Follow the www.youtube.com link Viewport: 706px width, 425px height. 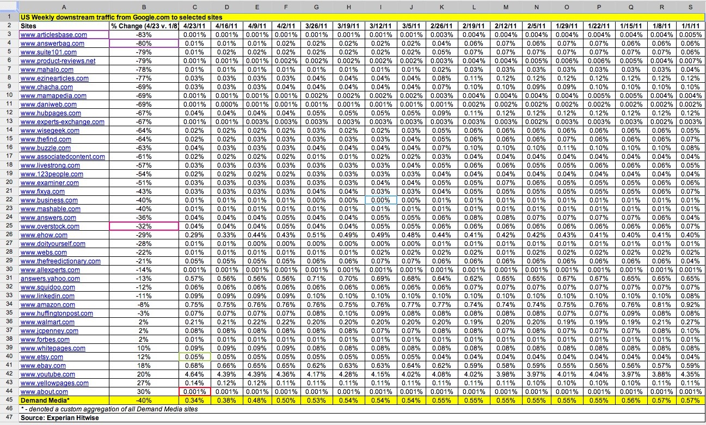[48, 374]
